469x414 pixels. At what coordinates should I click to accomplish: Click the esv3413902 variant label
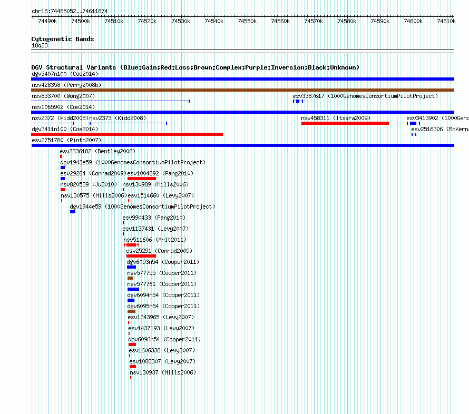click(437, 118)
